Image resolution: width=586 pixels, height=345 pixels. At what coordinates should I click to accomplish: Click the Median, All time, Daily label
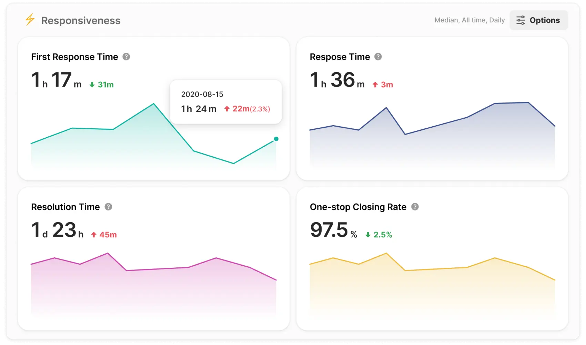[x=469, y=20]
